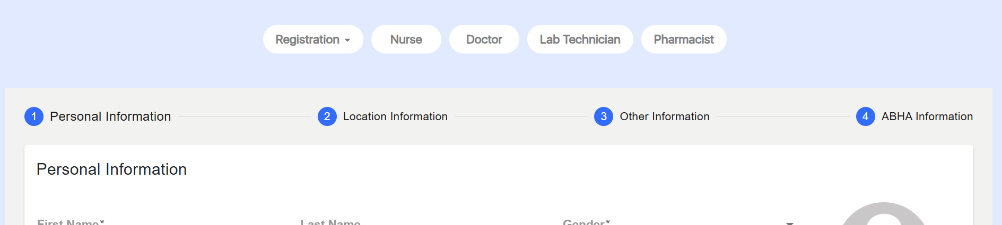Click the step 1 circle icon
This screenshot has width=1002, height=225.
click(x=34, y=116)
